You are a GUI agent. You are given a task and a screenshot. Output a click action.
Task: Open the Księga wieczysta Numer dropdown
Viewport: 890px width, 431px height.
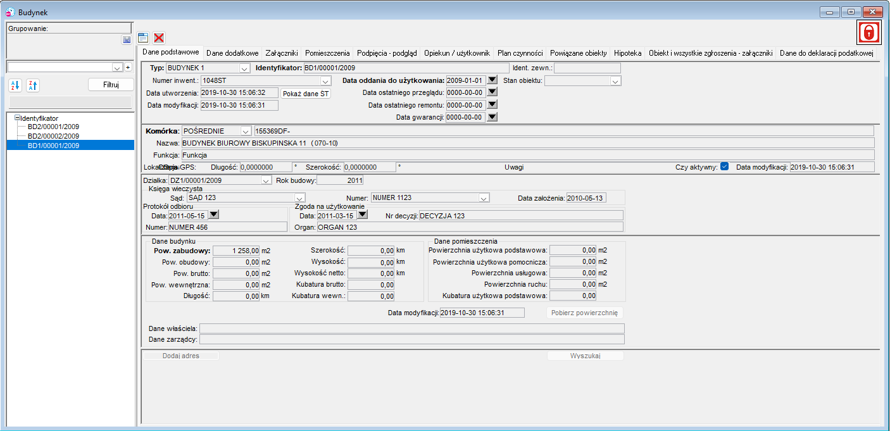pos(484,198)
